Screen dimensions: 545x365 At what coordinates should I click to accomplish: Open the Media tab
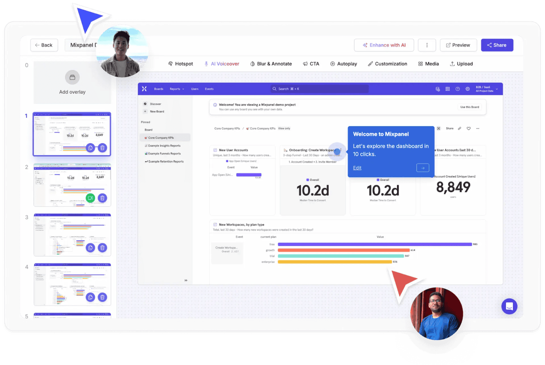(x=428, y=64)
